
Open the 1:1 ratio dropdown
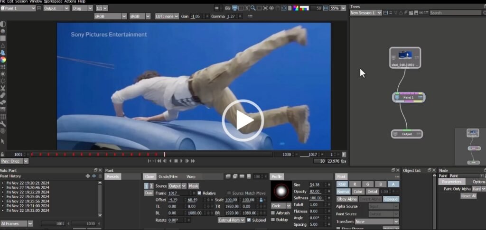point(102,9)
